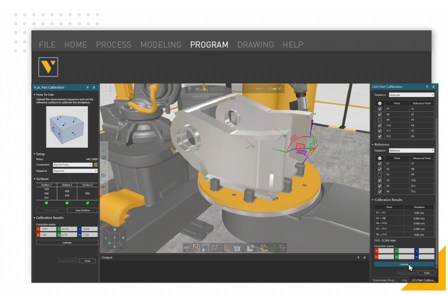Screen dimensions: 448x295
Task: Toggle the P3 reference point checkbox
Action: (379, 175)
